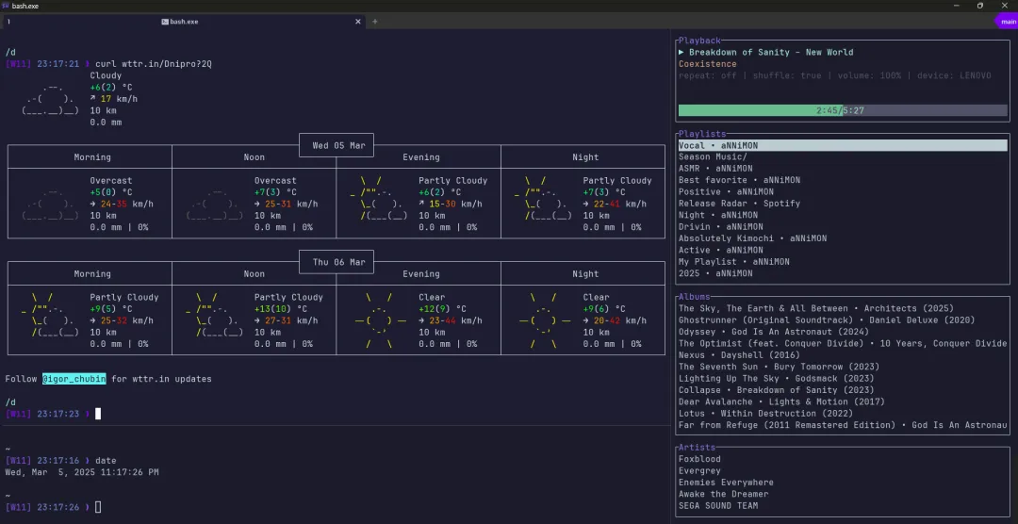Click the @igor_chubin link
The width and height of the screenshot is (1018, 524).
(x=74, y=379)
